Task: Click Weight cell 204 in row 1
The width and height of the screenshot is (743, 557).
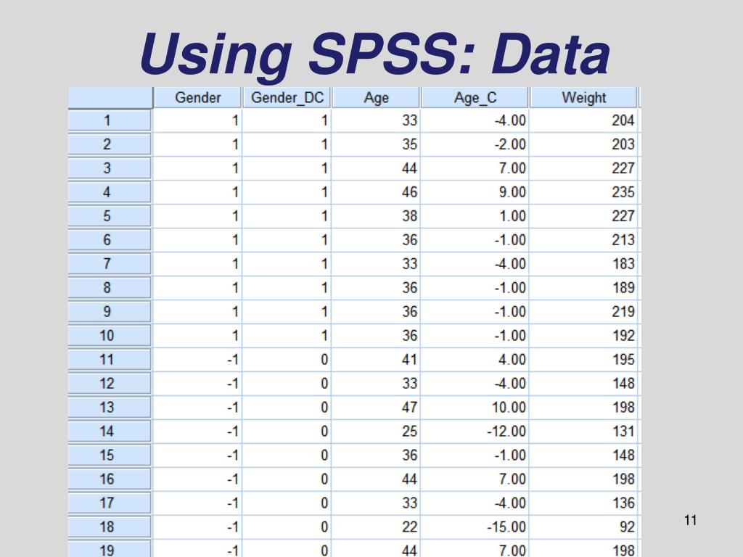Action: (x=583, y=120)
